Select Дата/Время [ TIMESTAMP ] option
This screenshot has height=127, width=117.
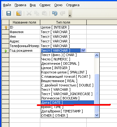point(67,111)
